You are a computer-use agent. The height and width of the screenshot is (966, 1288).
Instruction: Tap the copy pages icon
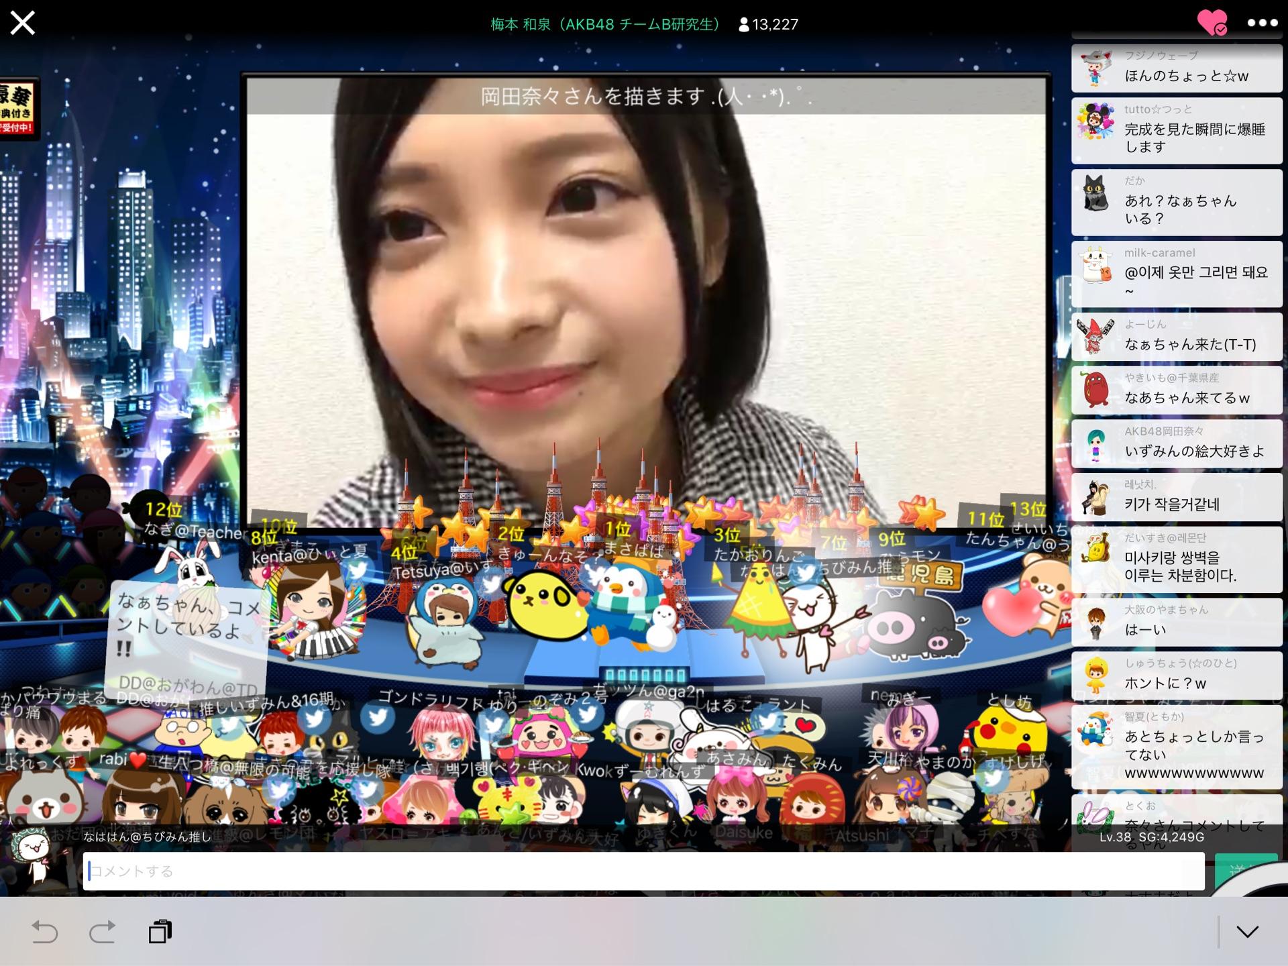(160, 932)
